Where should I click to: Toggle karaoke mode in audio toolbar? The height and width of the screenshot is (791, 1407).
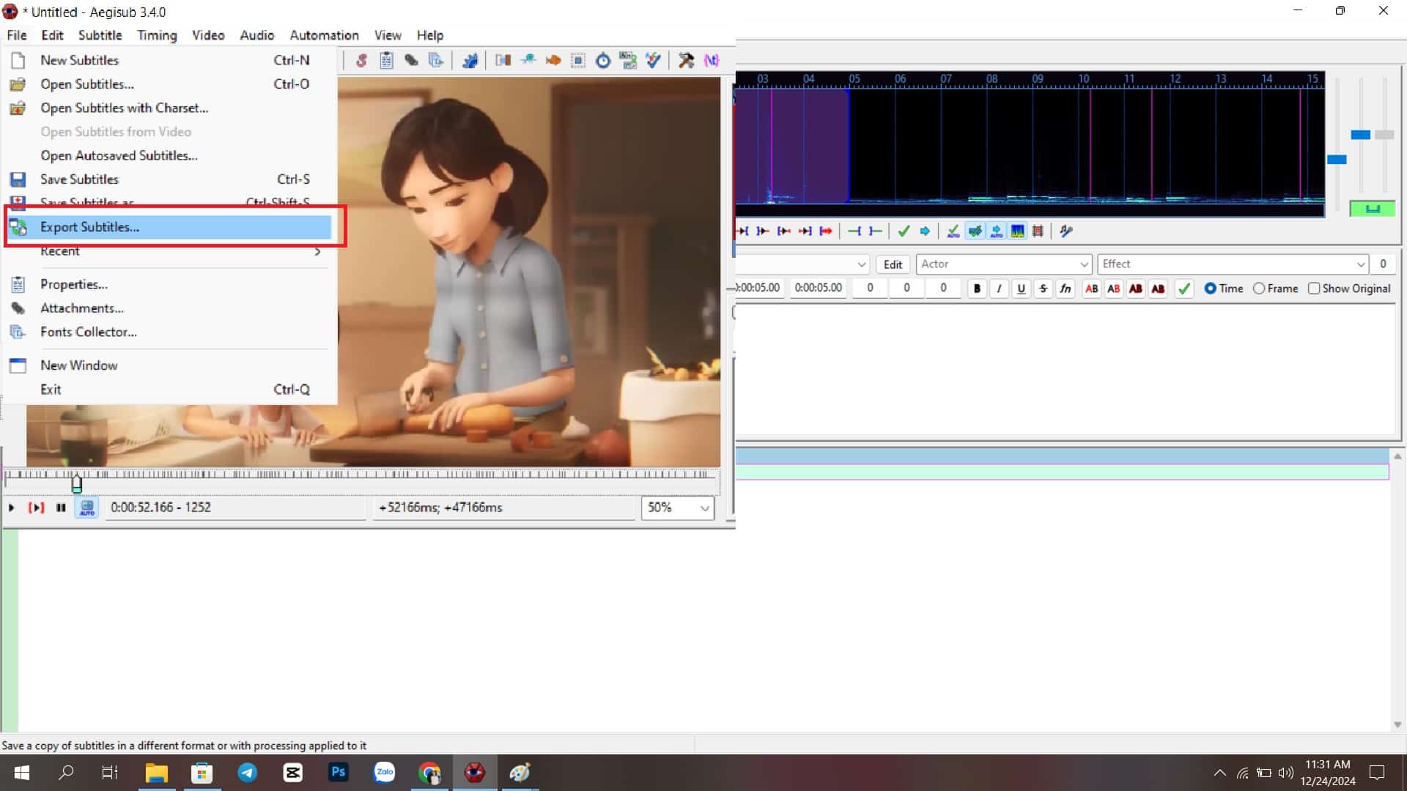pyautogui.click(x=1066, y=231)
